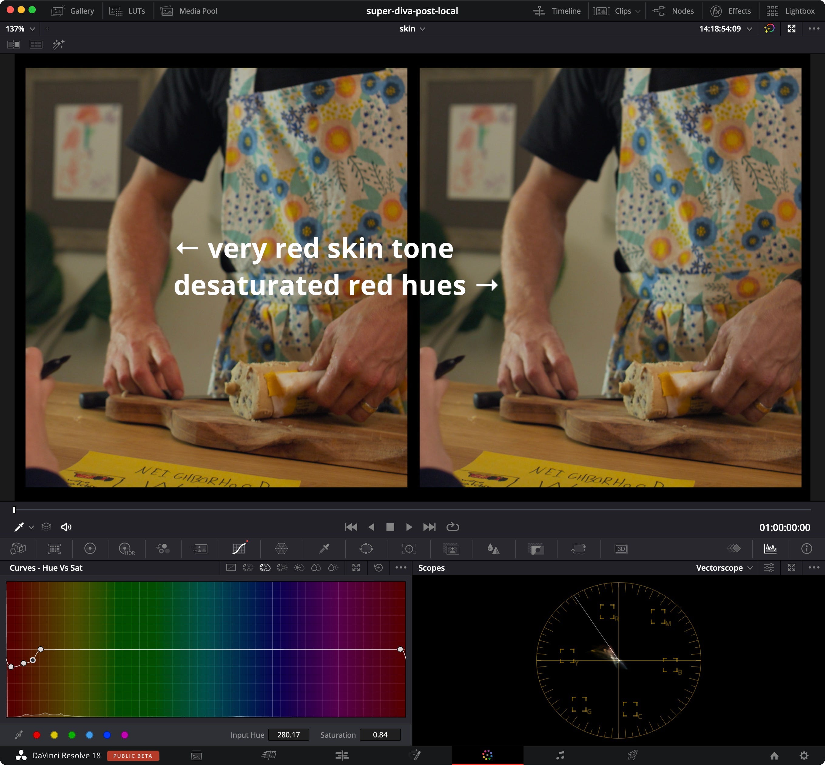This screenshot has width=825, height=765.
Task: Open the Color Warper palette
Action: (281, 549)
